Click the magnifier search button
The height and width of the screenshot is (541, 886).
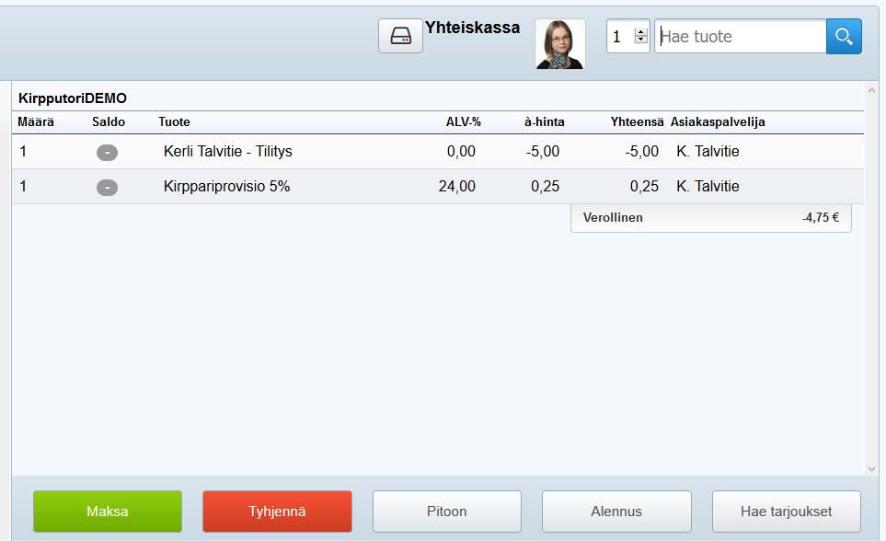pos(844,37)
